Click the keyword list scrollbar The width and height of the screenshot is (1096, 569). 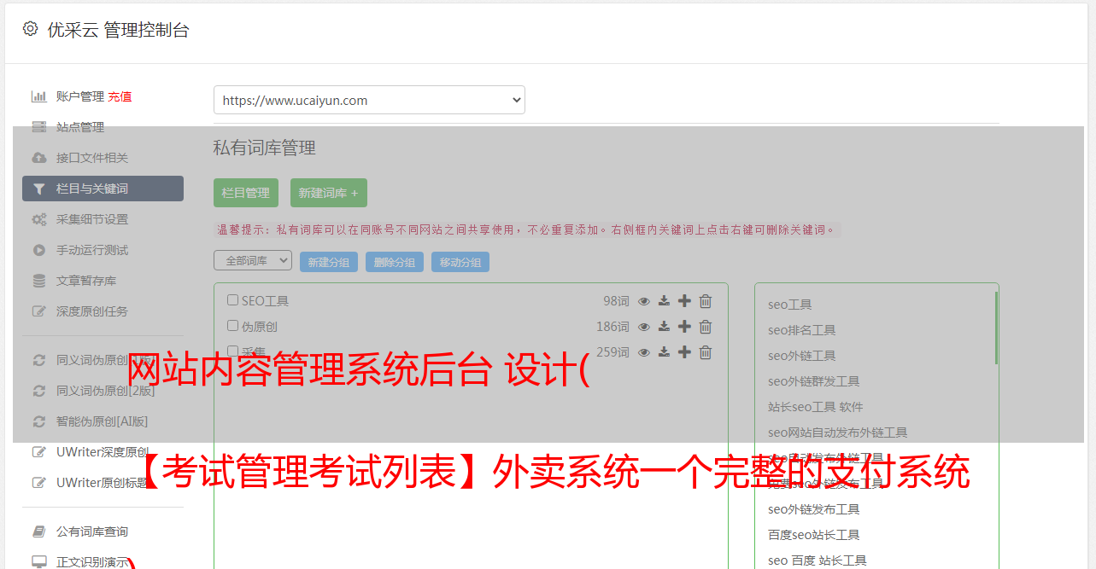click(x=996, y=328)
